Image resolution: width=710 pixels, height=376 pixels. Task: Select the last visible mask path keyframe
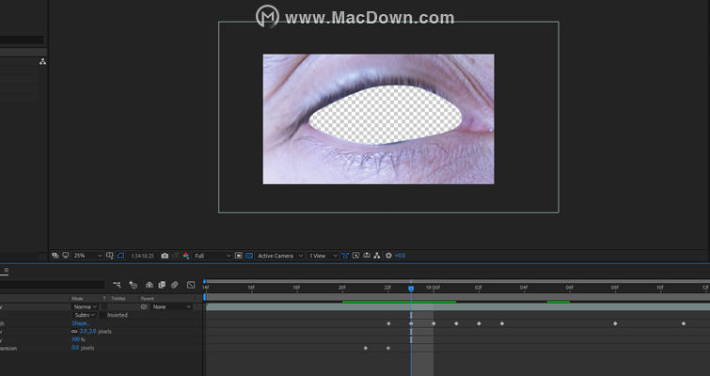(x=684, y=323)
